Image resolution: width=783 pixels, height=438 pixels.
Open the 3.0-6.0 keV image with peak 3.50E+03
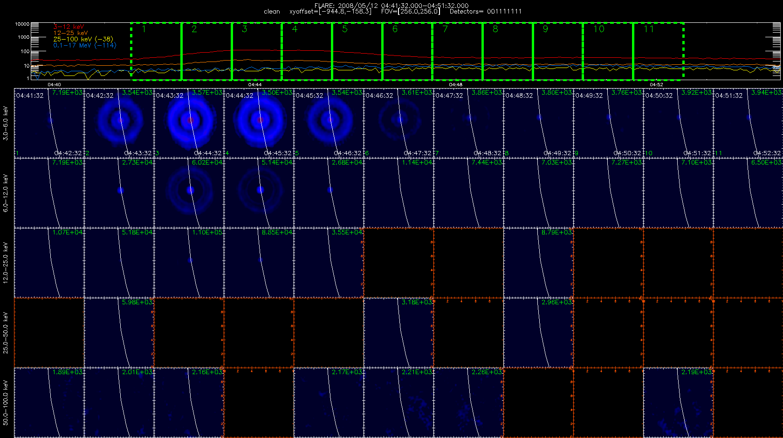259,123
